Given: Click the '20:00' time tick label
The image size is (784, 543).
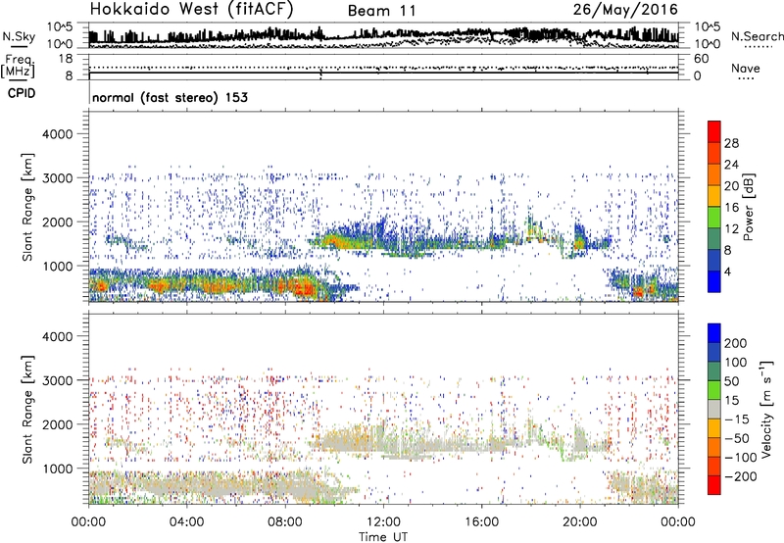Looking at the screenshot, I should tap(580, 522).
